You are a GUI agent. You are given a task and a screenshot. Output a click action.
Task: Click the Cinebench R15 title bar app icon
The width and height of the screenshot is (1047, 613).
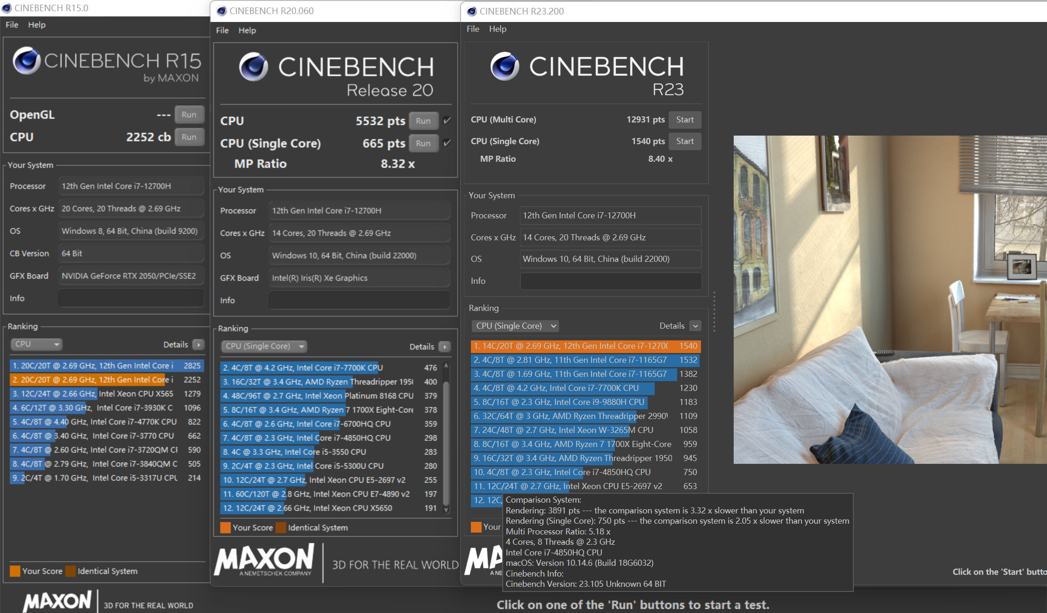7,8
